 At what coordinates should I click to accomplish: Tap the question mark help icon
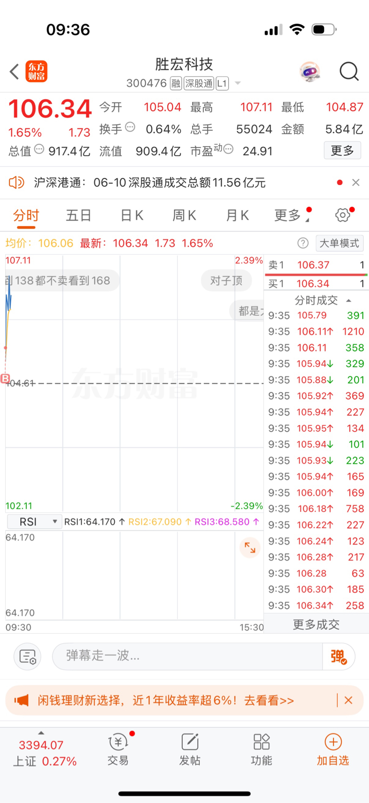pyautogui.click(x=303, y=243)
